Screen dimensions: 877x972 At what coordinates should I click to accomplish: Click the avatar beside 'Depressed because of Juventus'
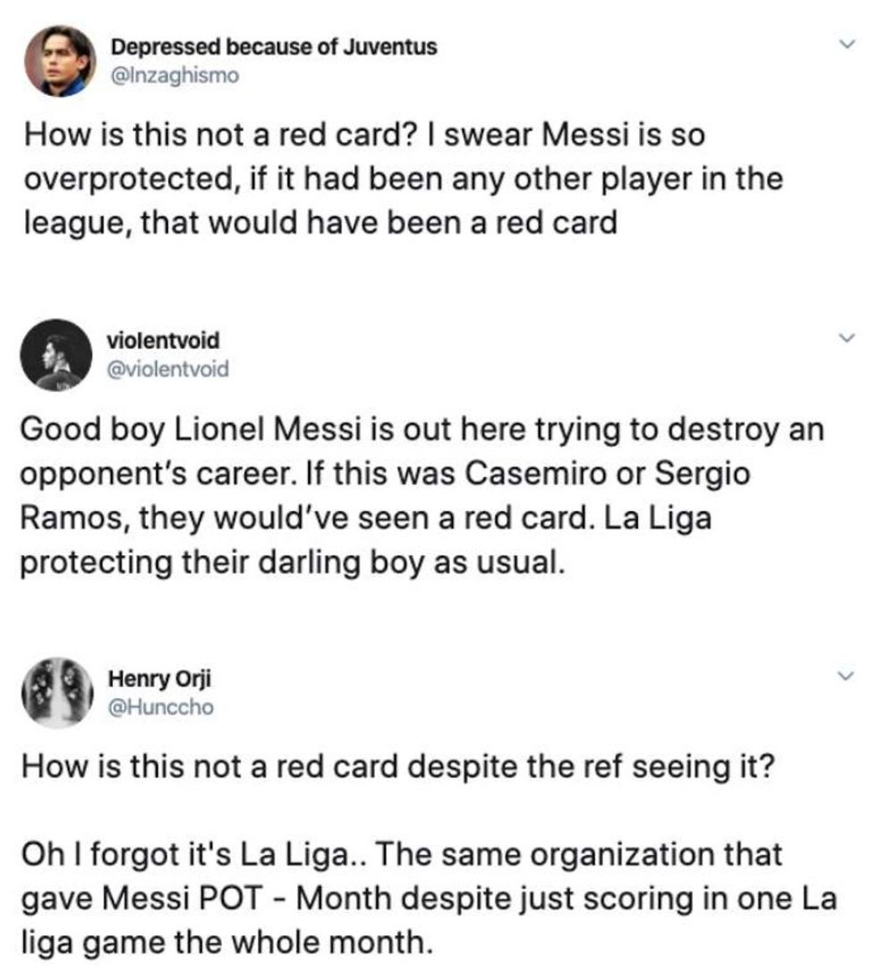[x=61, y=60]
